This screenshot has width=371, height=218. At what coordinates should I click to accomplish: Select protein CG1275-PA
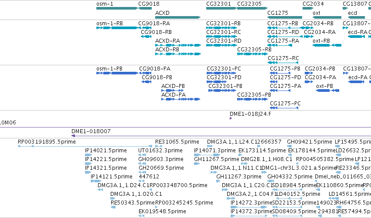(280, 91)
